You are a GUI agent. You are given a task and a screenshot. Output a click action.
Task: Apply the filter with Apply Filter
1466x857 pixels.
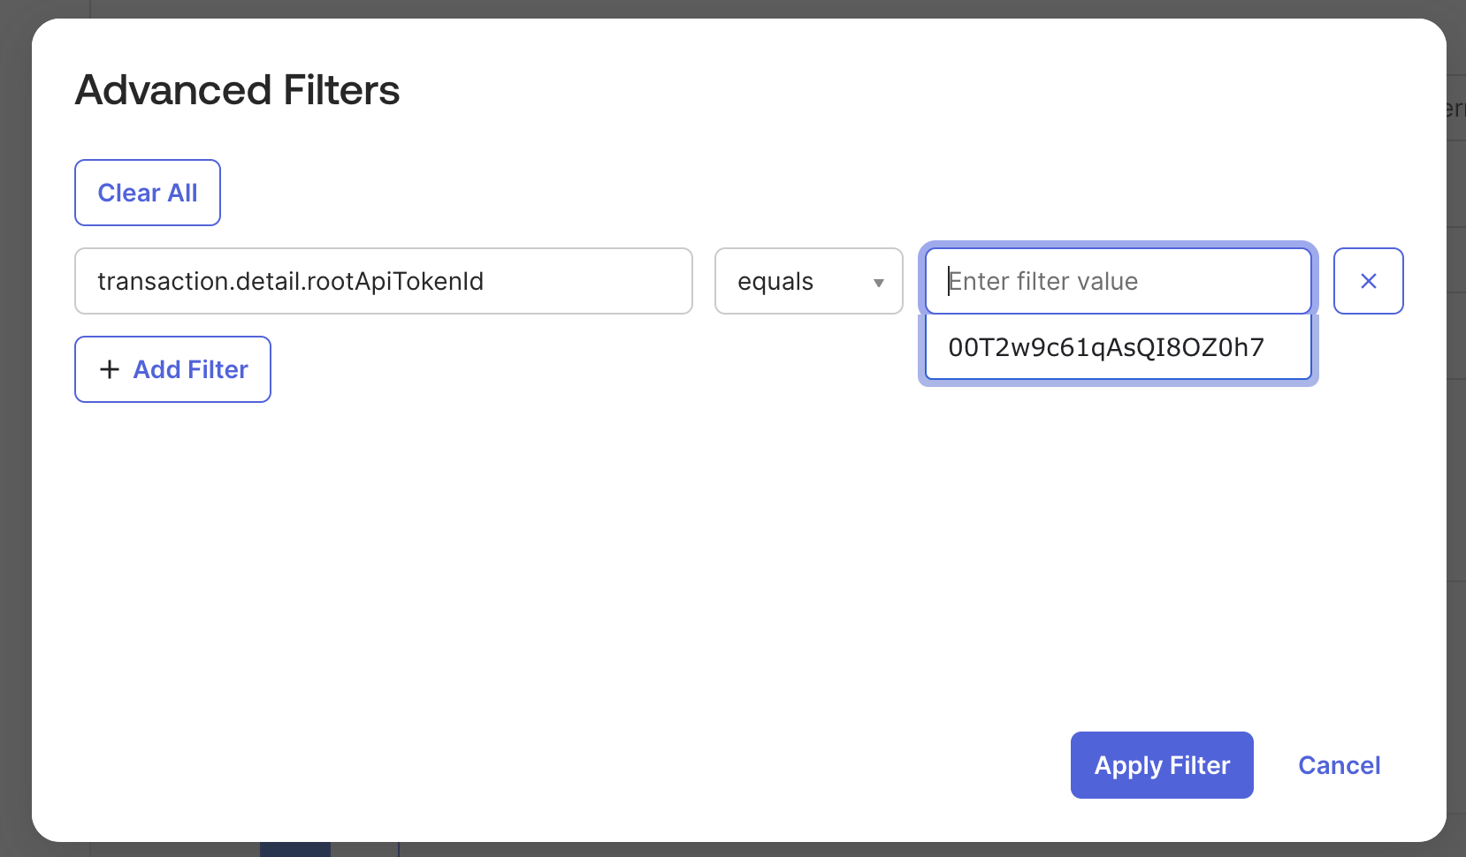1161,765
